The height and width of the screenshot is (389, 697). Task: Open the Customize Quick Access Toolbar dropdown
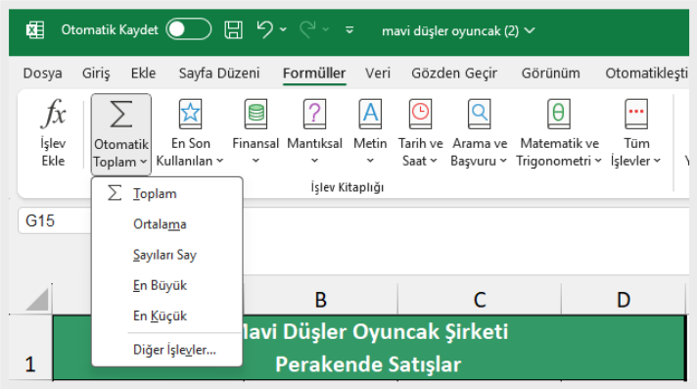point(349,30)
